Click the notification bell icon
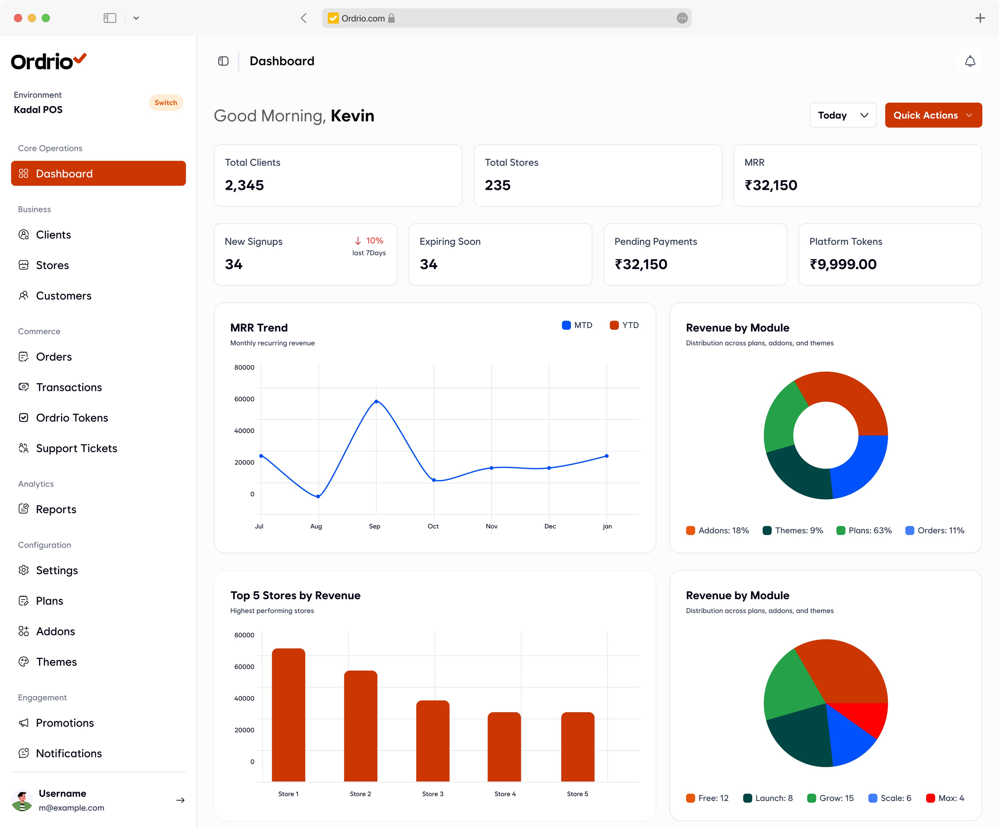 click(x=970, y=61)
